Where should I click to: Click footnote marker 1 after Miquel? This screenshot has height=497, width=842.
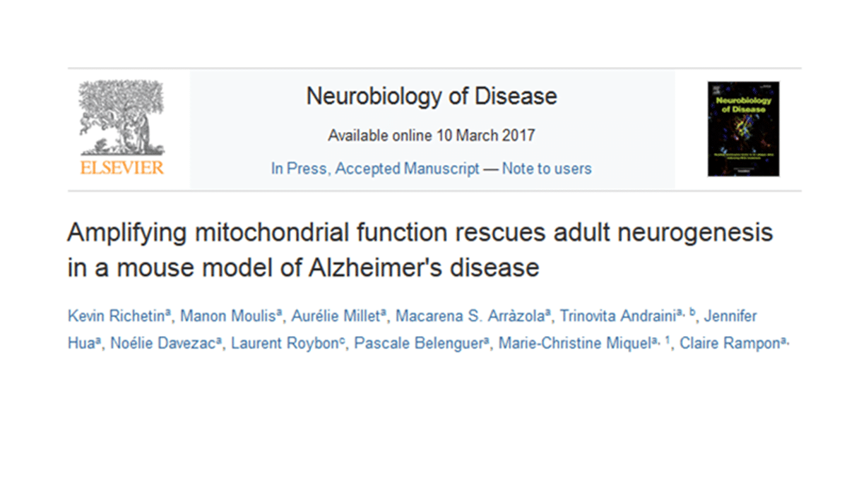pos(668,341)
